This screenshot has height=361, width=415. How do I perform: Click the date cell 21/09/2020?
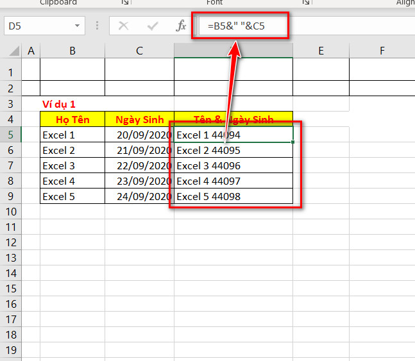pos(139,150)
